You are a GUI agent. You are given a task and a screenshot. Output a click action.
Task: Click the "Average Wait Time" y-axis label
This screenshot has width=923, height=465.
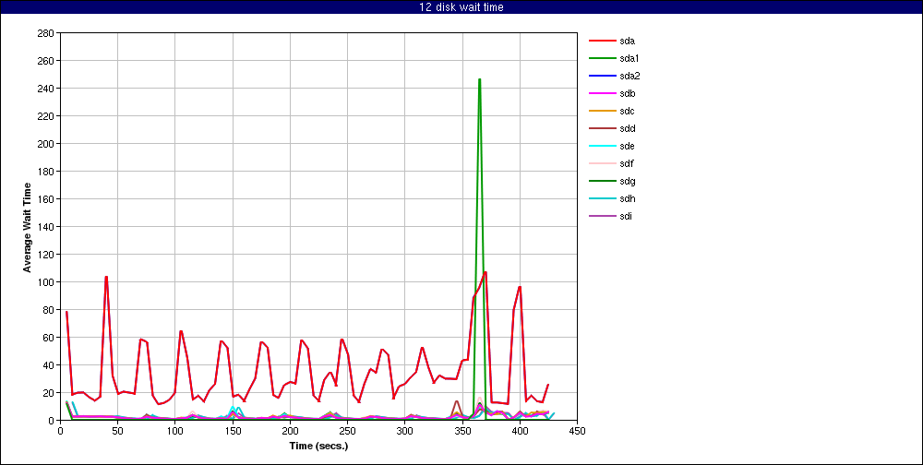tap(27, 227)
